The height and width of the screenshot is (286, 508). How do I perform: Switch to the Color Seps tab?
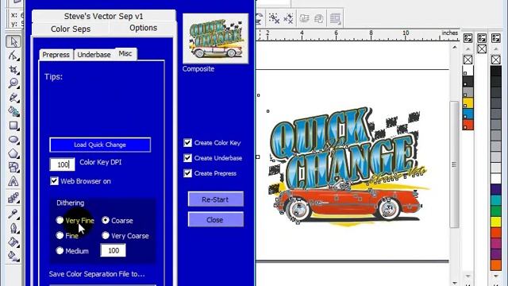click(71, 29)
